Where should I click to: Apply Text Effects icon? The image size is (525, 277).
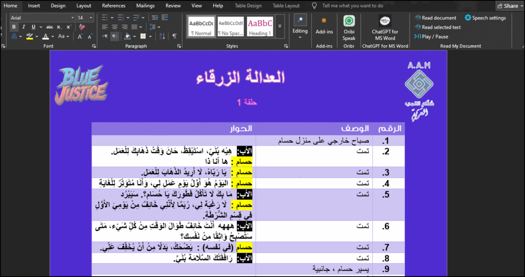(14, 36)
